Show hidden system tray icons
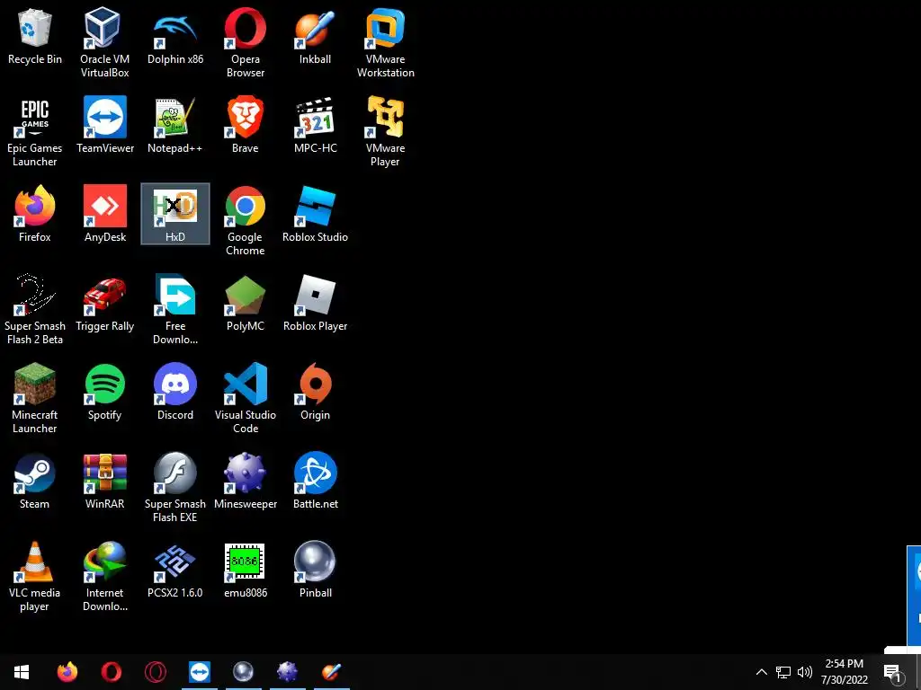The width and height of the screenshot is (921, 690). pyautogui.click(x=761, y=672)
